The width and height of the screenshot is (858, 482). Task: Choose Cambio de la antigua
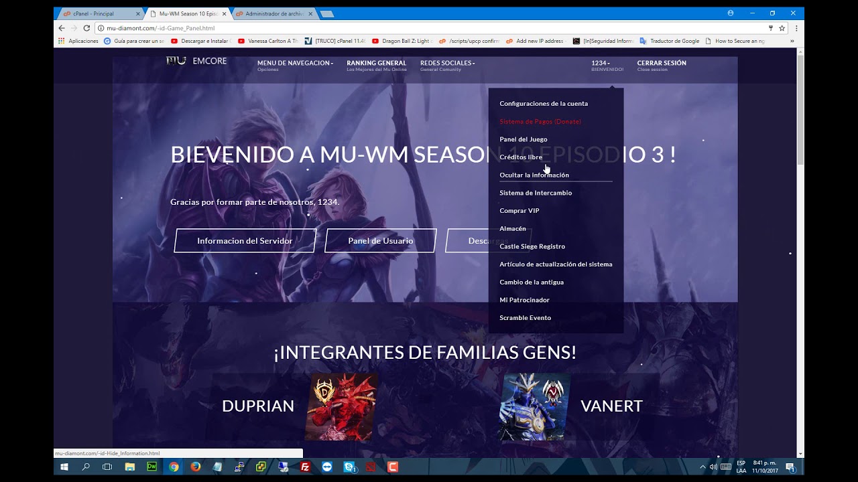point(532,283)
